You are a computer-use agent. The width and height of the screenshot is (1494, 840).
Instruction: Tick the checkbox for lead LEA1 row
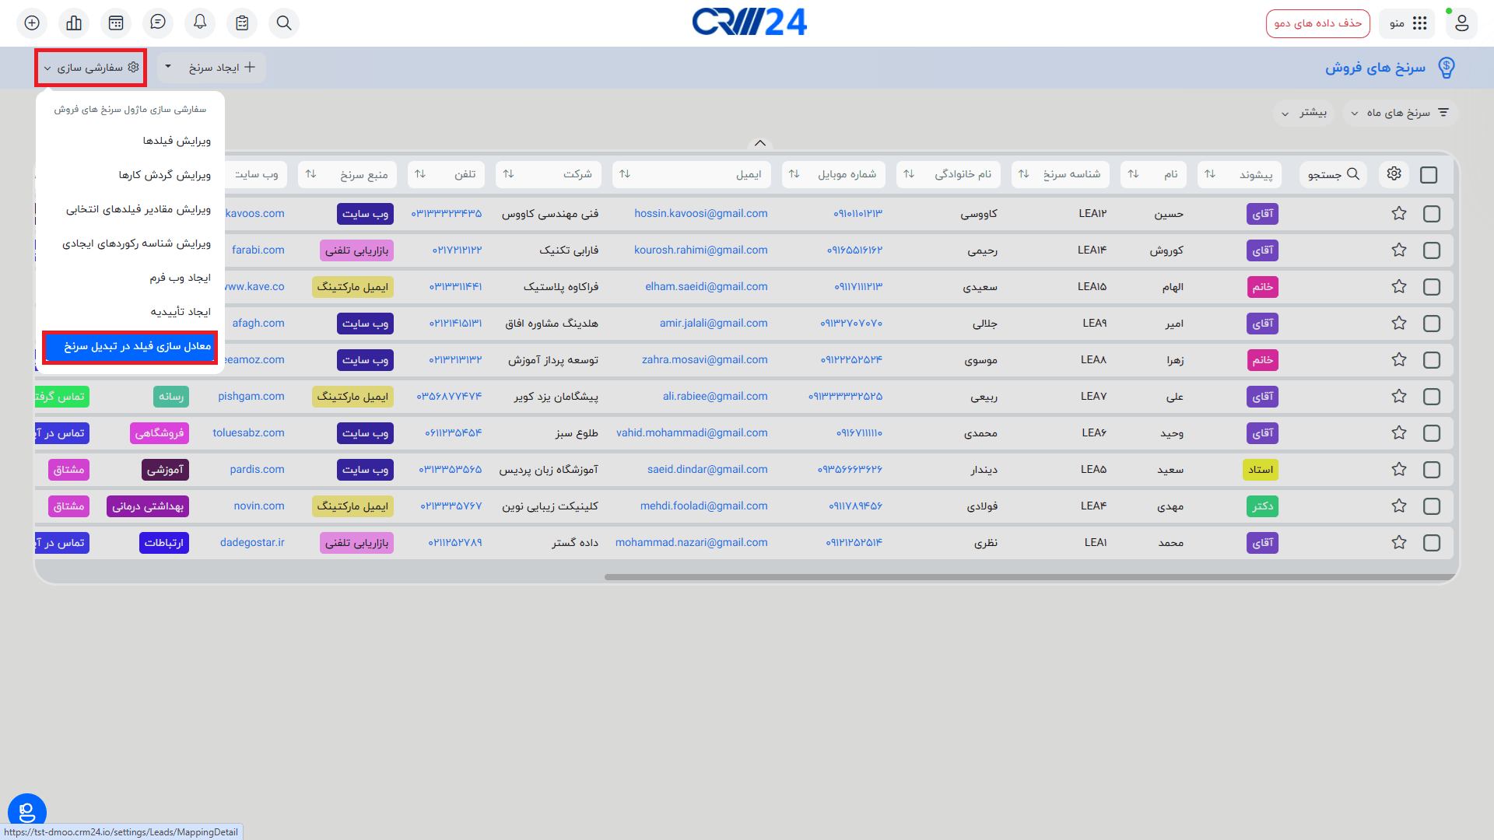coord(1431,543)
